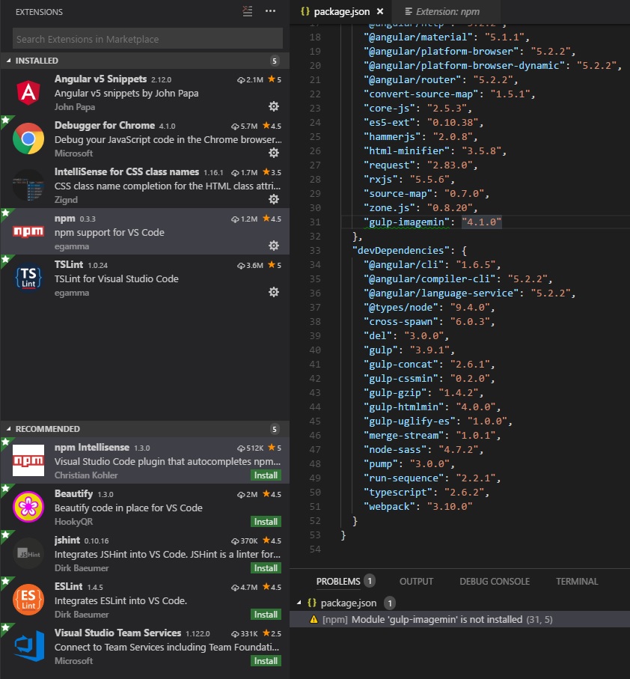Click the "@angular/material" dependency line
This screenshot has width=630, height=679.
click(x=447, y=37)
